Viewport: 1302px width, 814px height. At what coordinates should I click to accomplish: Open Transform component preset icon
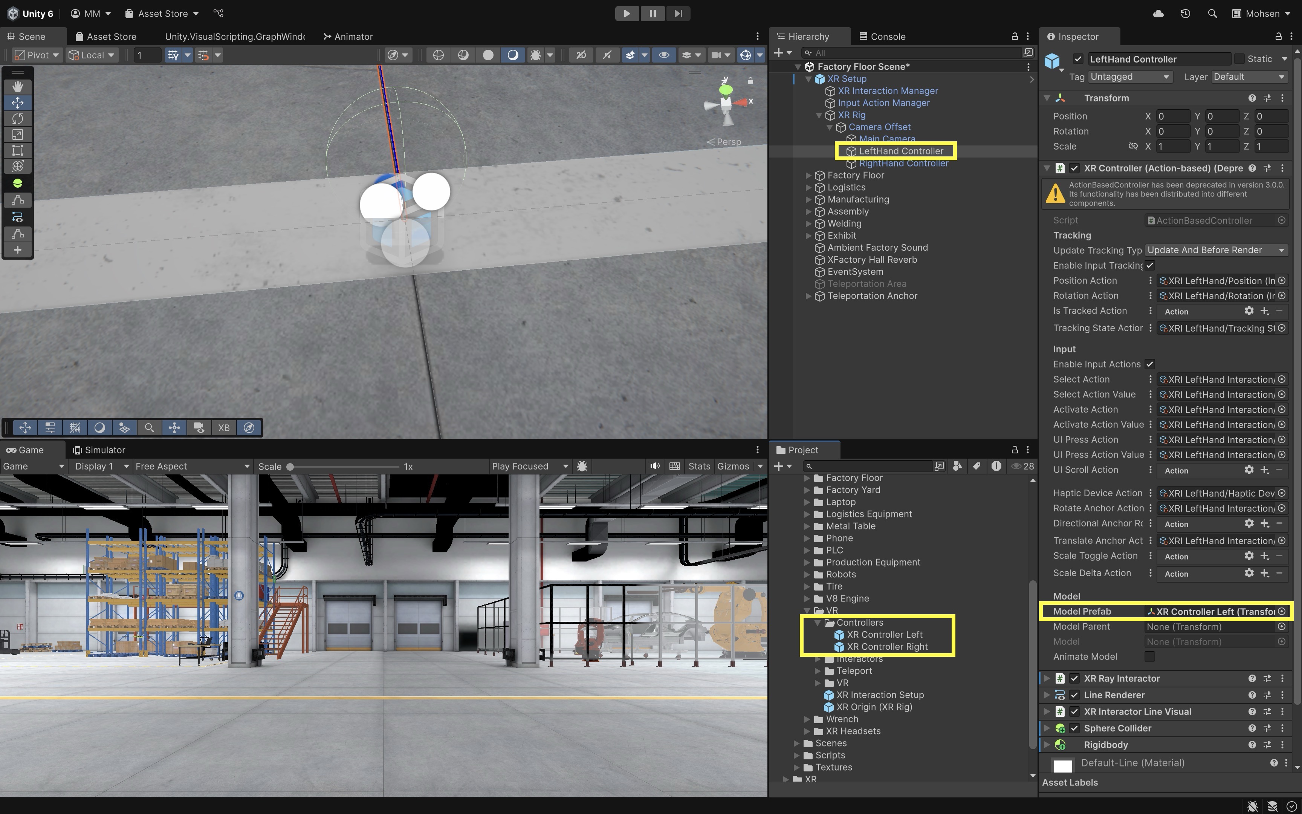tap(1267, 98)
